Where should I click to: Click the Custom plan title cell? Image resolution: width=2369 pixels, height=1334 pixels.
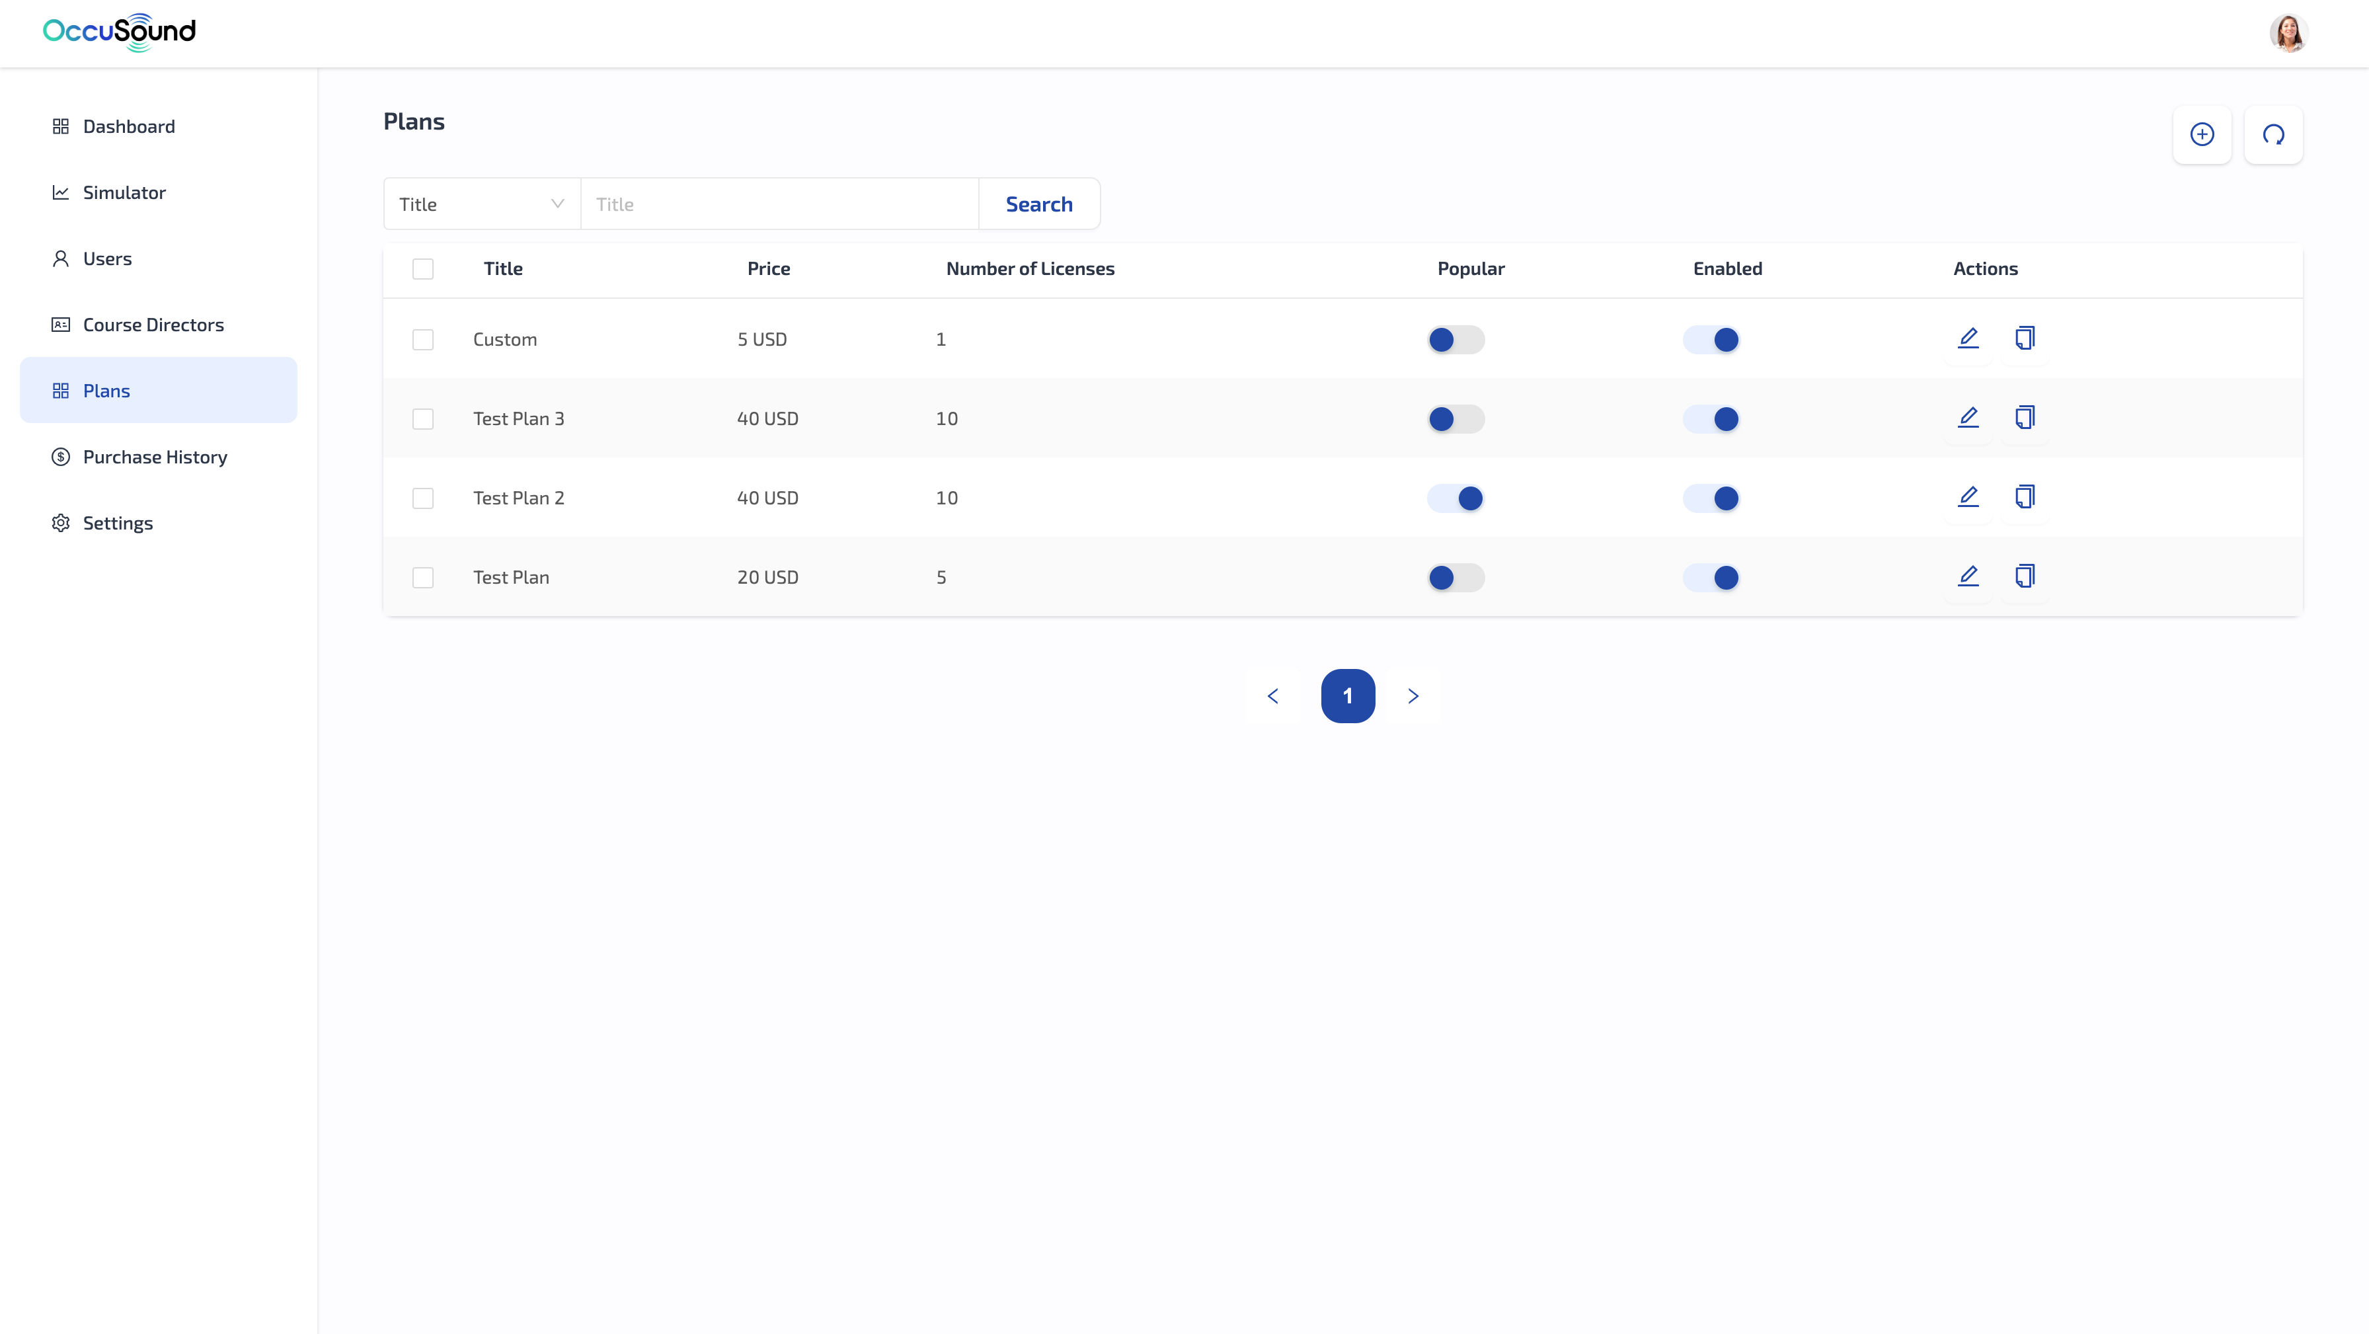pos(505,340)
